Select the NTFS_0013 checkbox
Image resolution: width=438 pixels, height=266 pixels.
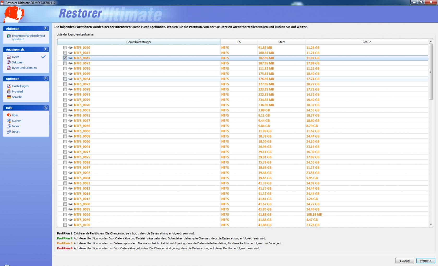pyautogui.click(x=65, y=188)
